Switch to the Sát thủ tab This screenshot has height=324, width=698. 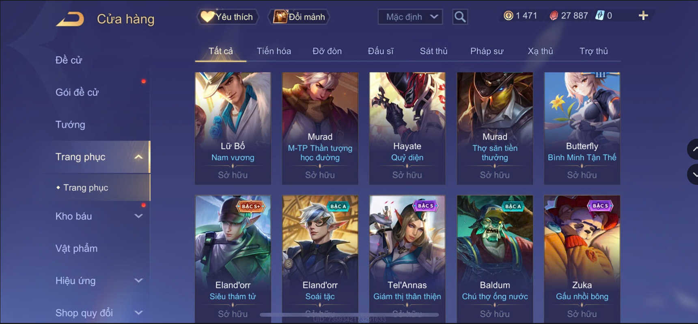433,51
